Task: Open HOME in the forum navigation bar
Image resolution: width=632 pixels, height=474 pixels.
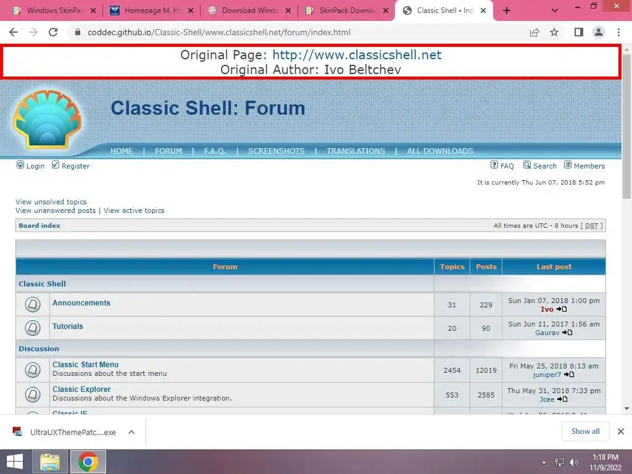Action: pos(122,151)
